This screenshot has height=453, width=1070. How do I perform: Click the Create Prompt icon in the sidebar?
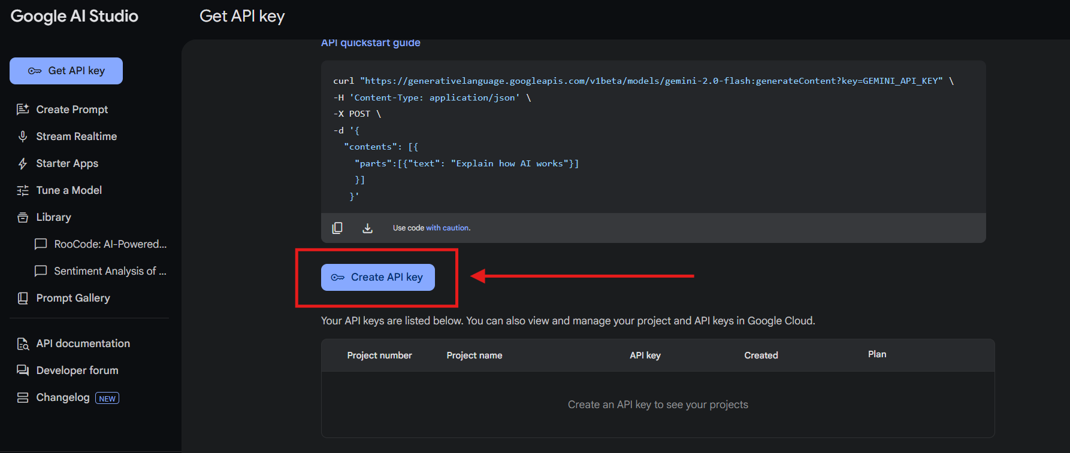23,110
